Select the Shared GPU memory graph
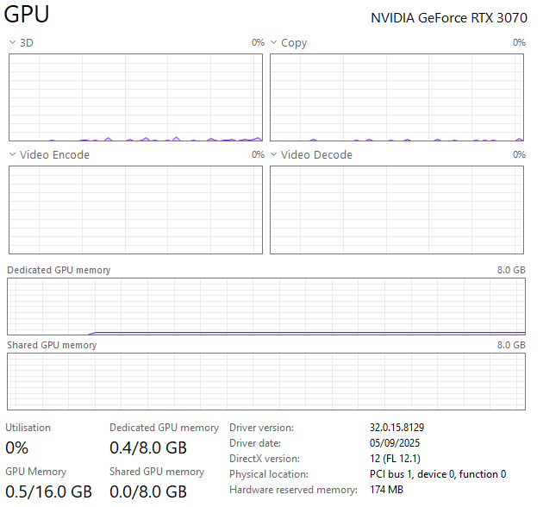 click(x=265, y=381)
